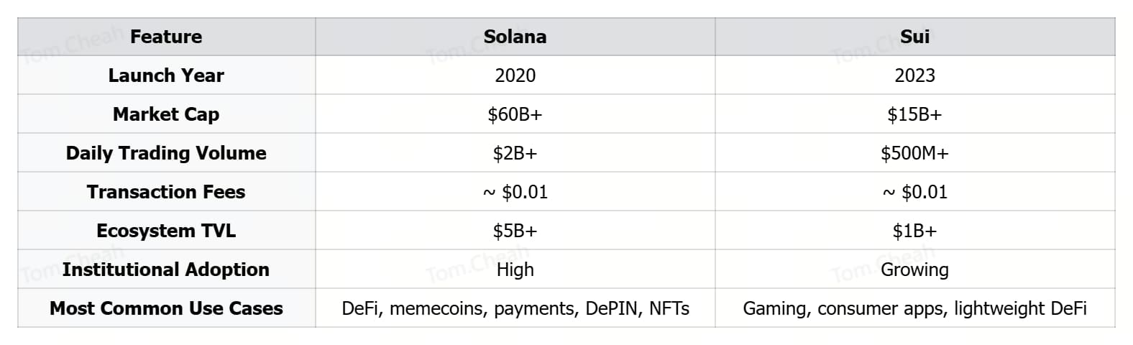Select the Feature column header
Image resolution: width=1133 pixels, height=345 pixels.
tap(166, 37)
